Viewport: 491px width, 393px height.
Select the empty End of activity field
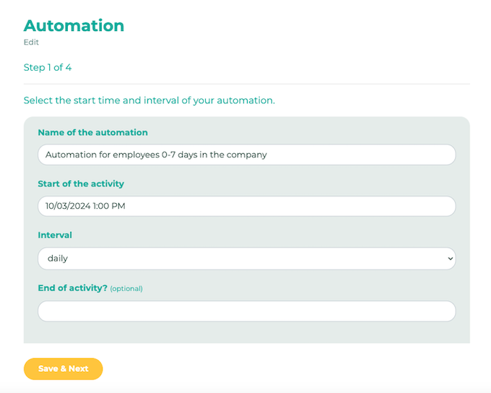[246, 311]
